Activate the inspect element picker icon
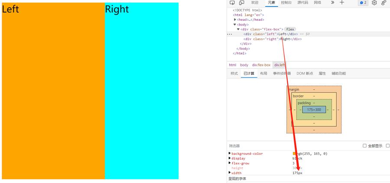The height and width of the screenshot is (183, 390). pyautogui.click(x=232, y=3)
